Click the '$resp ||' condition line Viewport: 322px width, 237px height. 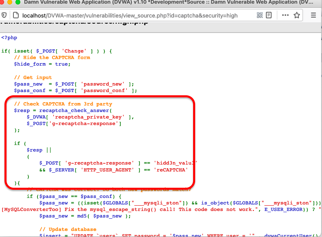coord(39,150)
